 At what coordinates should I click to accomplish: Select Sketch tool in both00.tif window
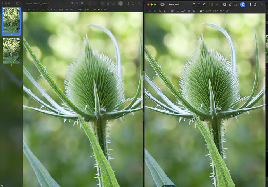(160, 11)
